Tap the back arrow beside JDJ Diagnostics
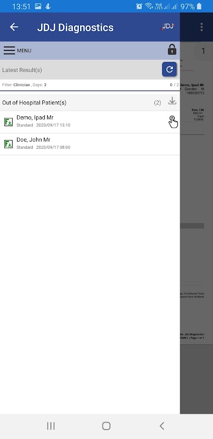The image size is (213, 439). pyautogui.click(x=14, y=27)
